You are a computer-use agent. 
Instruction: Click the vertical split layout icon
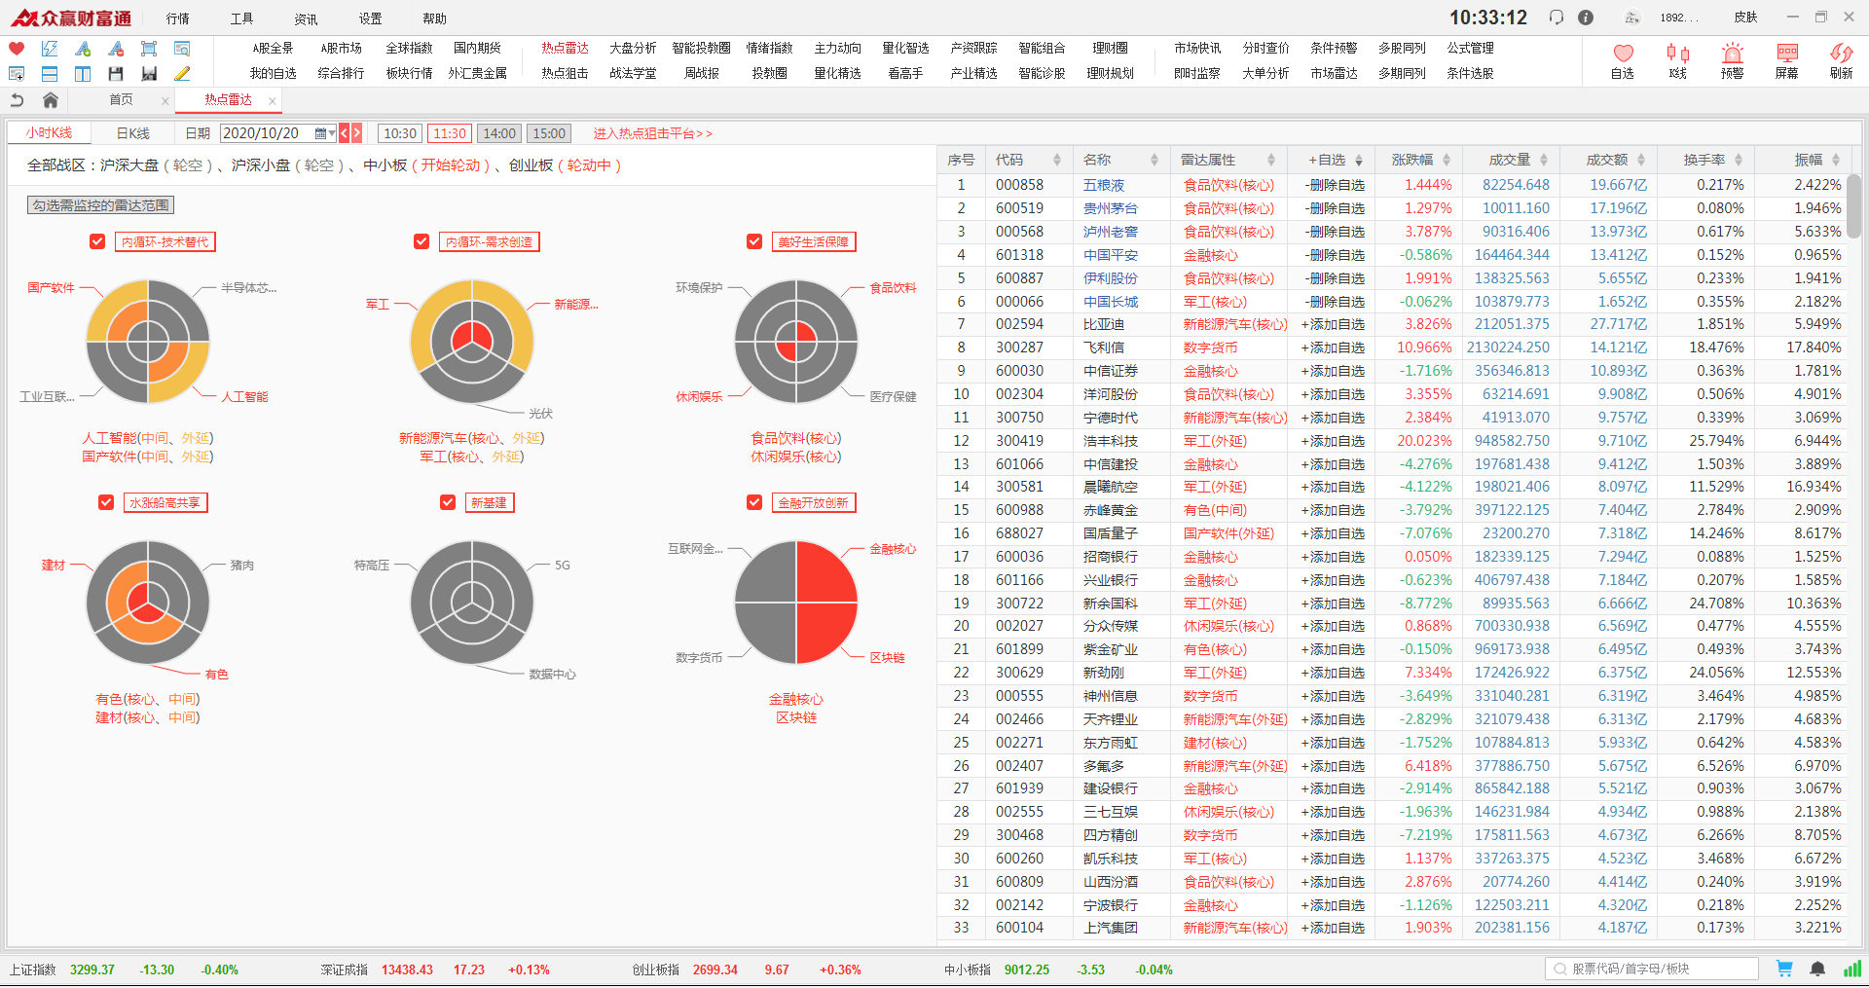click(x=83, y=74)
